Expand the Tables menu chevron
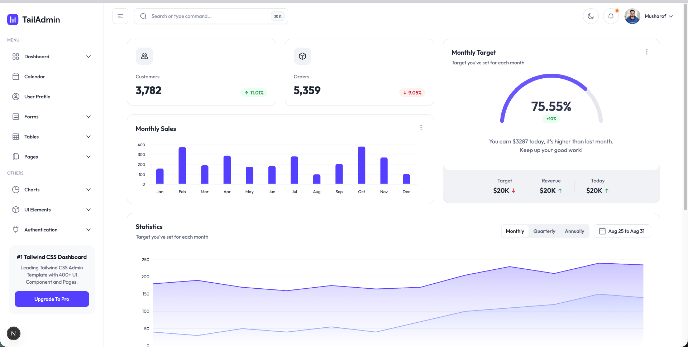Screen dimensions: 688x347 click(x=89, y=137)
